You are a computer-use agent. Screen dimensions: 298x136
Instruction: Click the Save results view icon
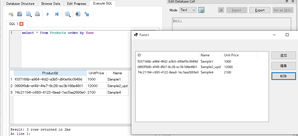(68, 14)
